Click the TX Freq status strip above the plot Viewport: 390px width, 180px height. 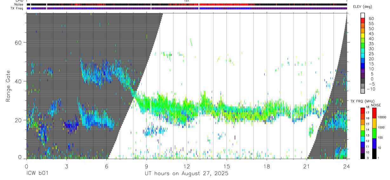tap(187, 8)
